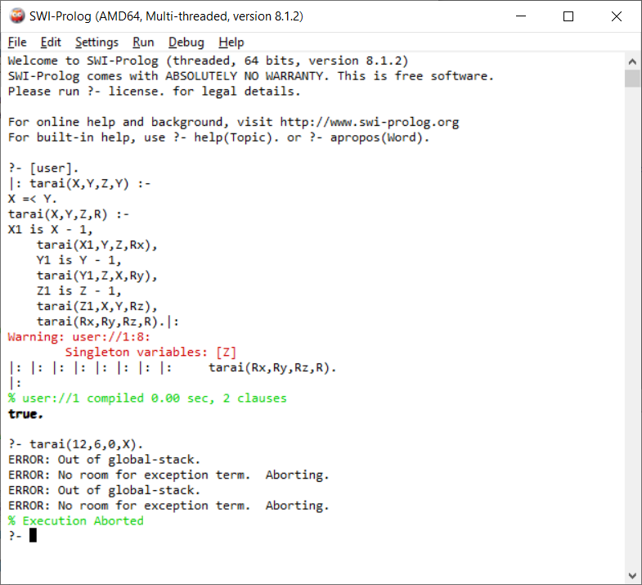The height and width of the screenshot is (585, 642).
Task: Click the 'tarai(X1,Y,Z,Rx),' line
Action: 97,245
